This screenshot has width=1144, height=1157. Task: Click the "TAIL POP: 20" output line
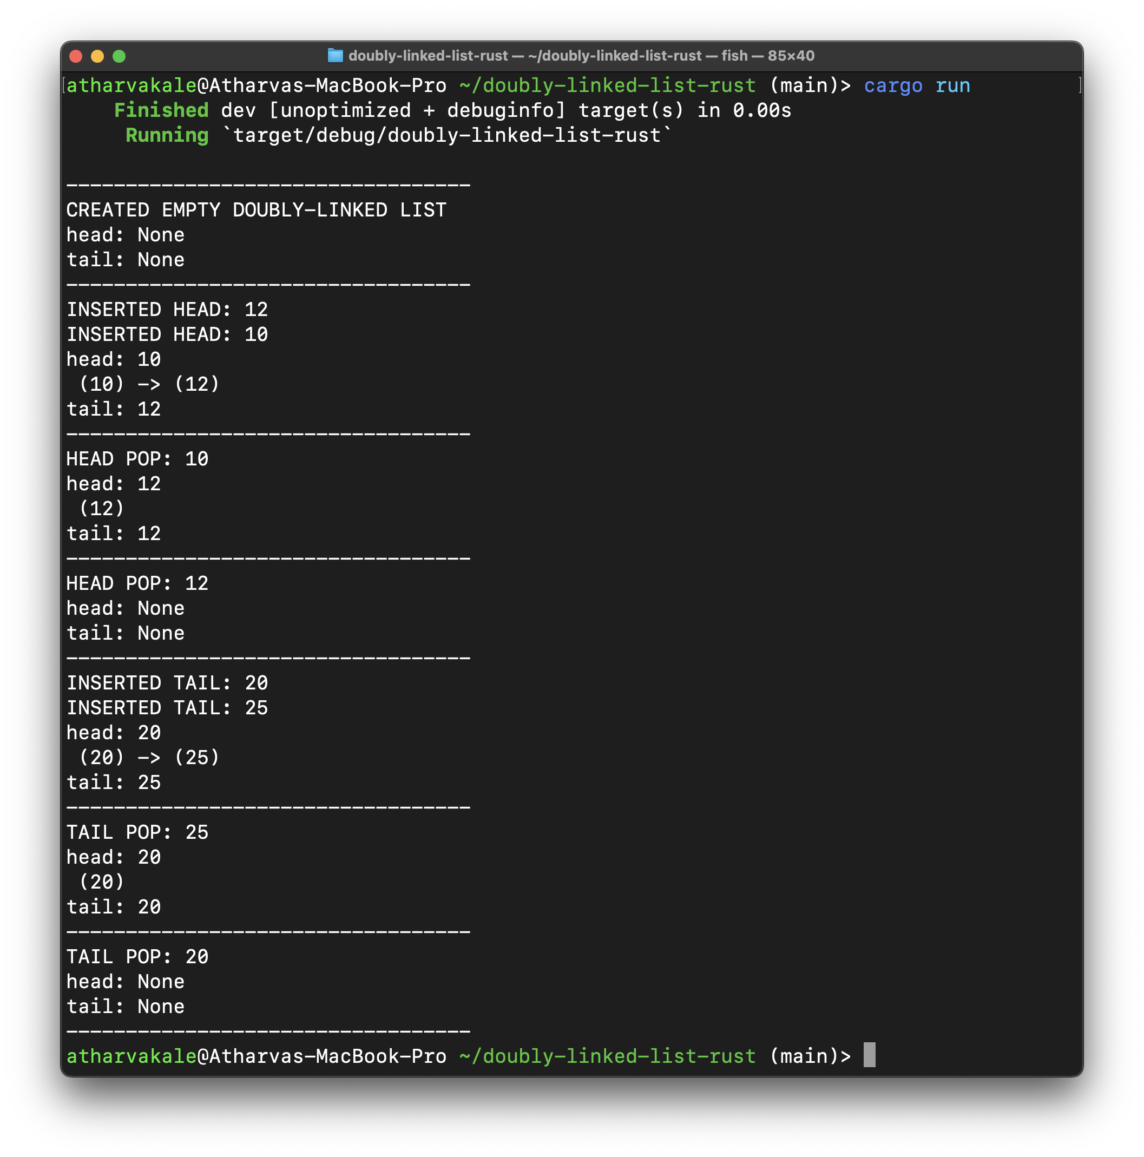tap(137, 957)
